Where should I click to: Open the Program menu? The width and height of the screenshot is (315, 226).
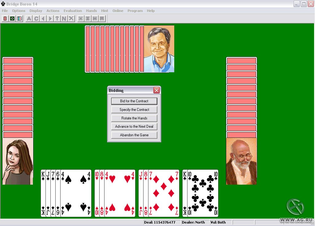tap(135, 11)
